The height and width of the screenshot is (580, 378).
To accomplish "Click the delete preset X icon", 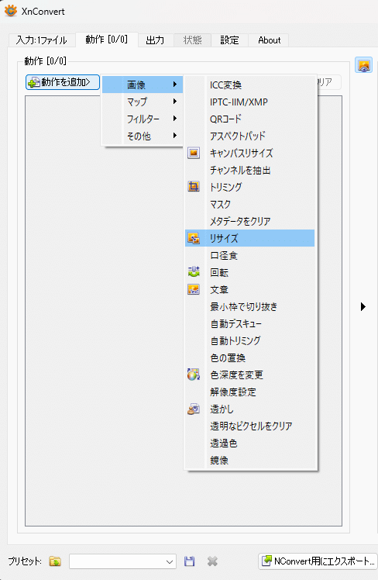I will point(212,561).
